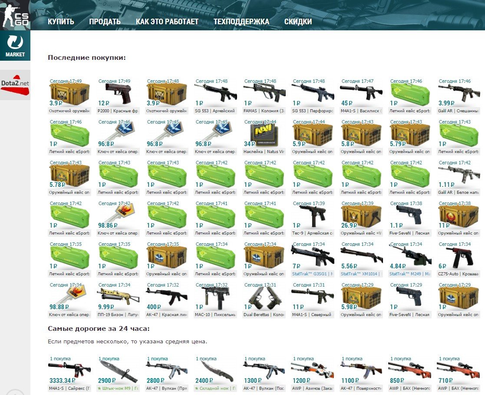
Task: Click the MAC-10 item image
Action: point(215,297)
